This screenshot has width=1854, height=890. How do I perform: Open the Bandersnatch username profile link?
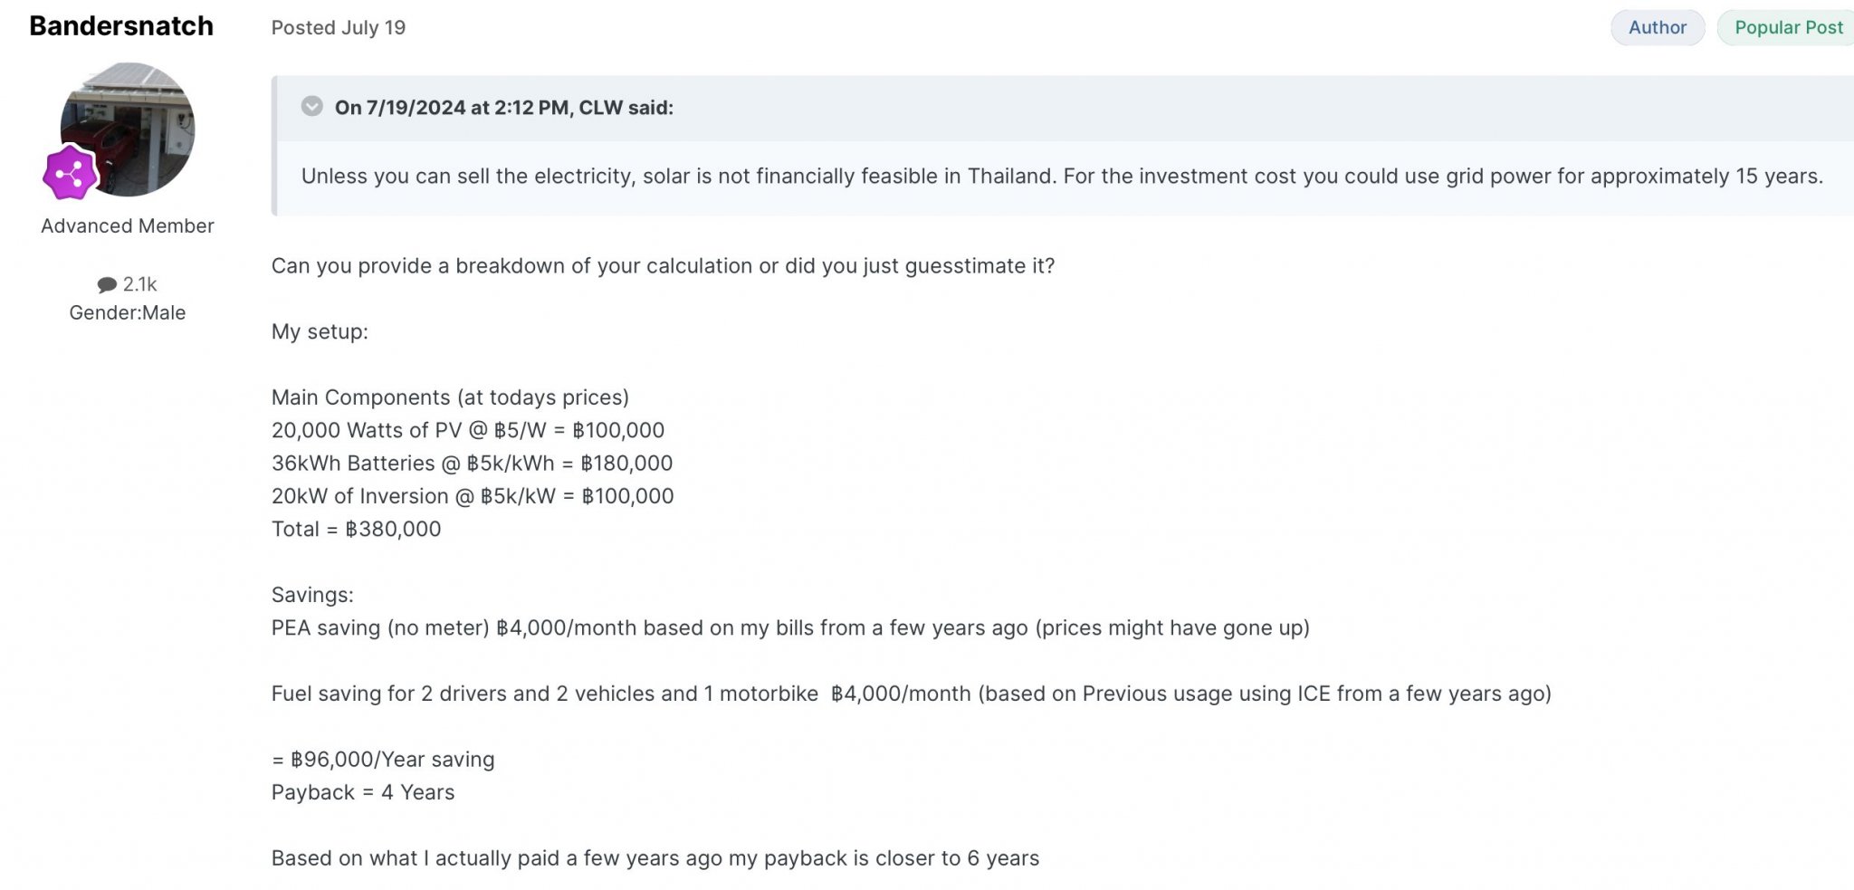[x=121, y=26]
